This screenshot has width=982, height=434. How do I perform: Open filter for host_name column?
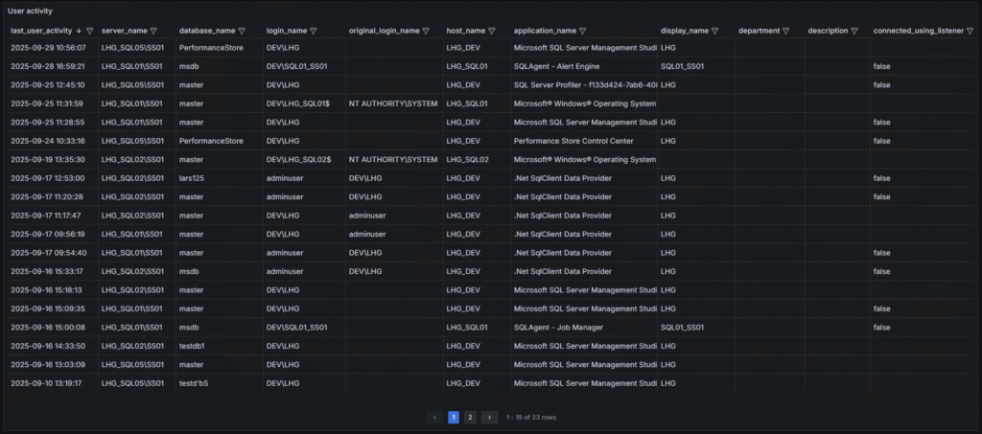[x=492, y=31]
